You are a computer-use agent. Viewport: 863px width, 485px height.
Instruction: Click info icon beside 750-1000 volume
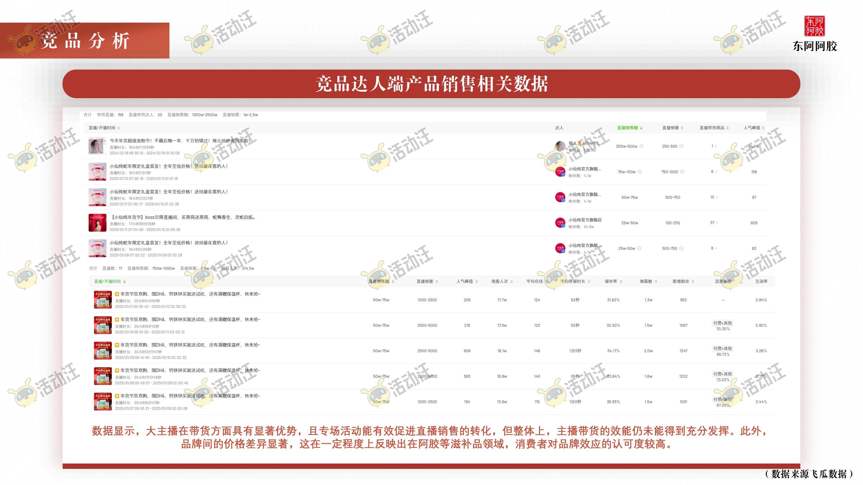coord(682,172)
